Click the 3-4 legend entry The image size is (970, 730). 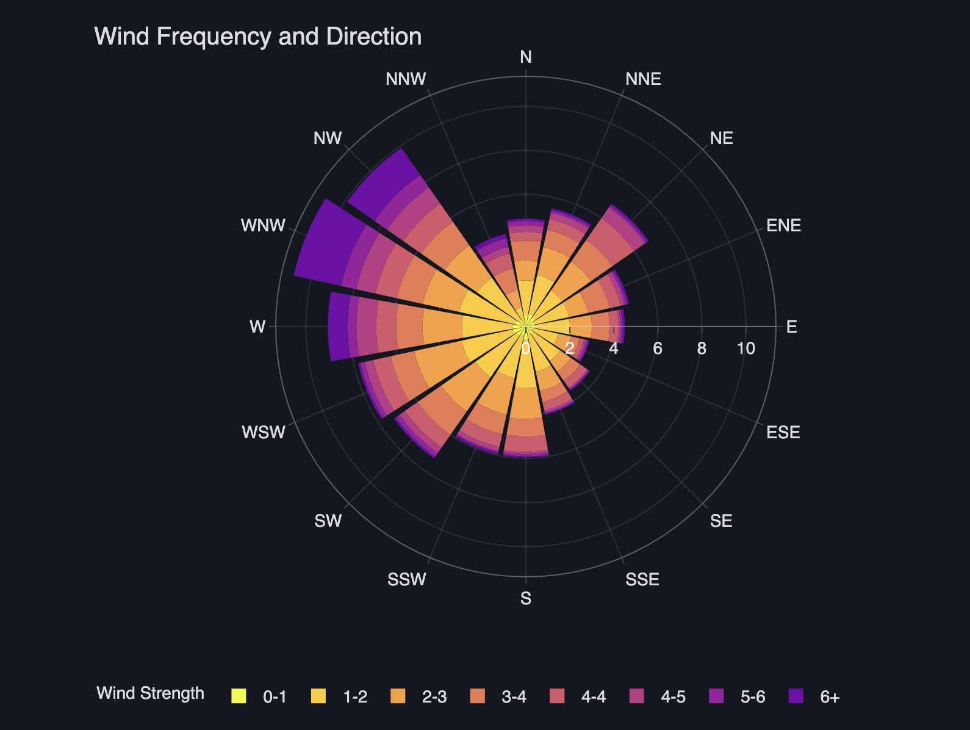498,696
